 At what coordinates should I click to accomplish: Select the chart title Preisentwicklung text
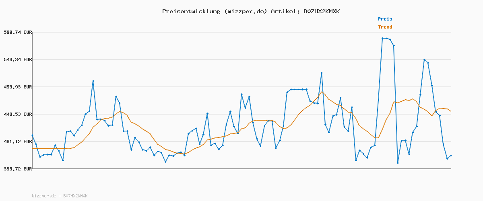pos(190,11)
